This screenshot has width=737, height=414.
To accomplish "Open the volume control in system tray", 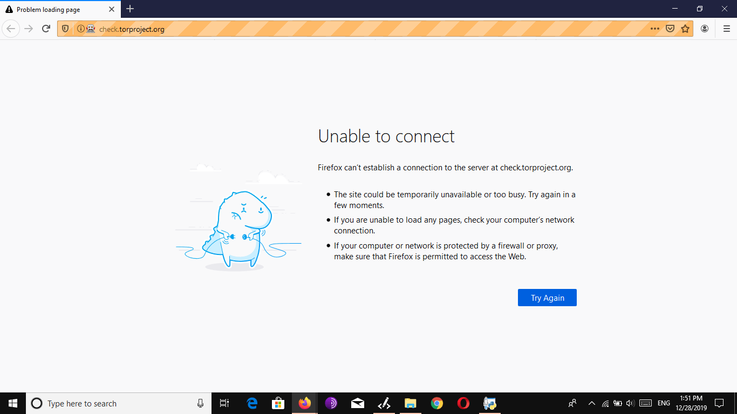I will pos(630,403).
